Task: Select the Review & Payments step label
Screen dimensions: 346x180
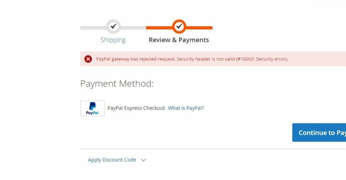Action: 179,40
